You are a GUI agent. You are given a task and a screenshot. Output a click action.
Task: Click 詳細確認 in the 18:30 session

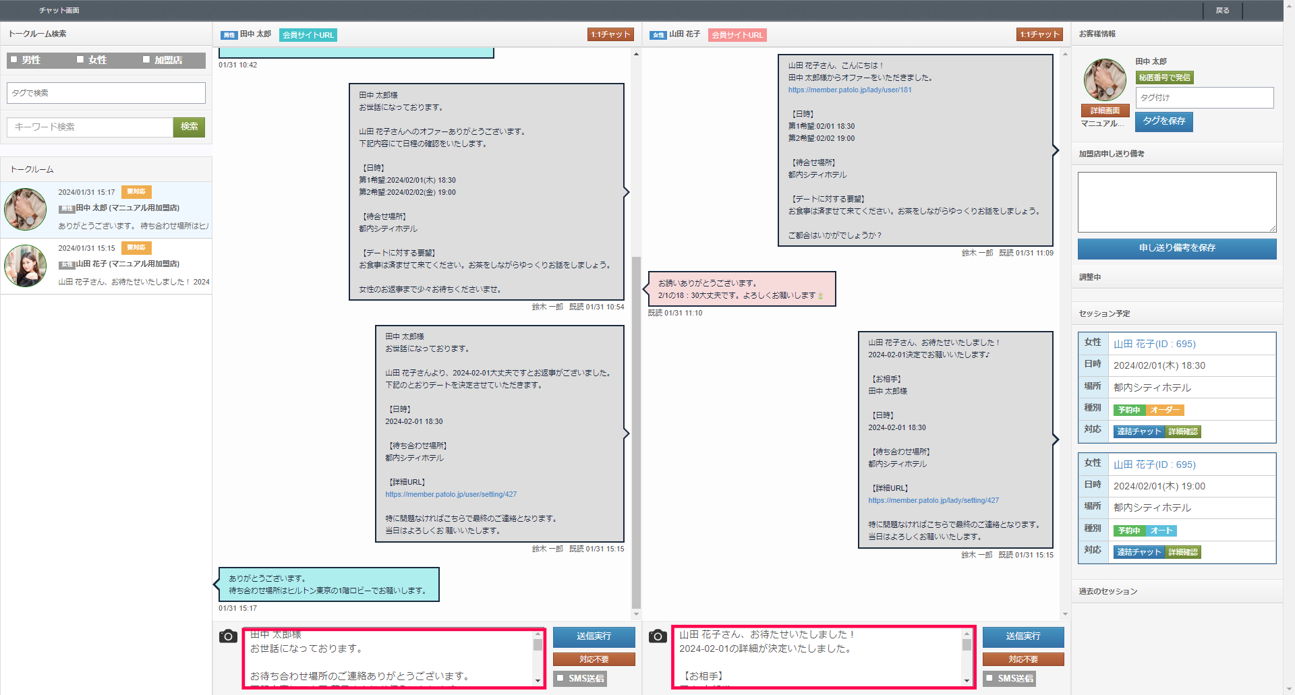[1183, 431]
